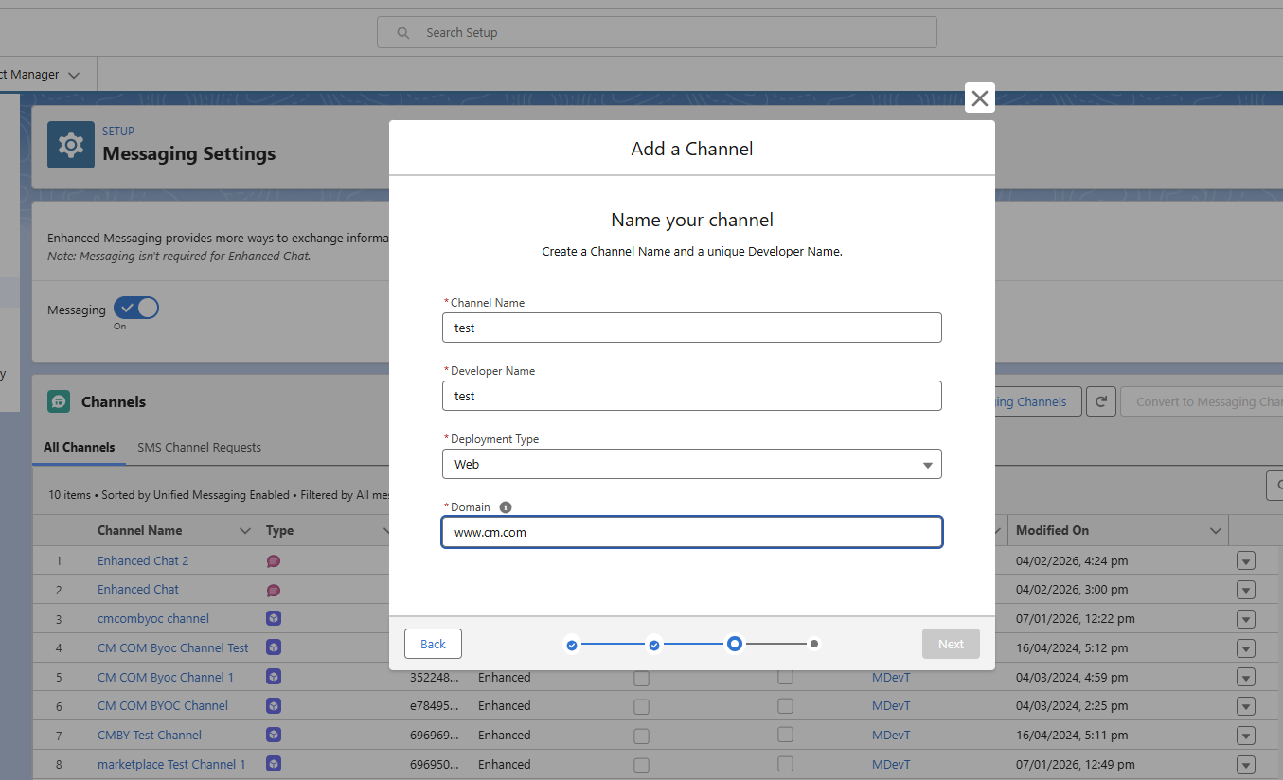Screen dimensions: 1283x780
Task: Tick the checkbox beside Enhanced in CM COM BYOC Channel row
Action: coord(641,706)
